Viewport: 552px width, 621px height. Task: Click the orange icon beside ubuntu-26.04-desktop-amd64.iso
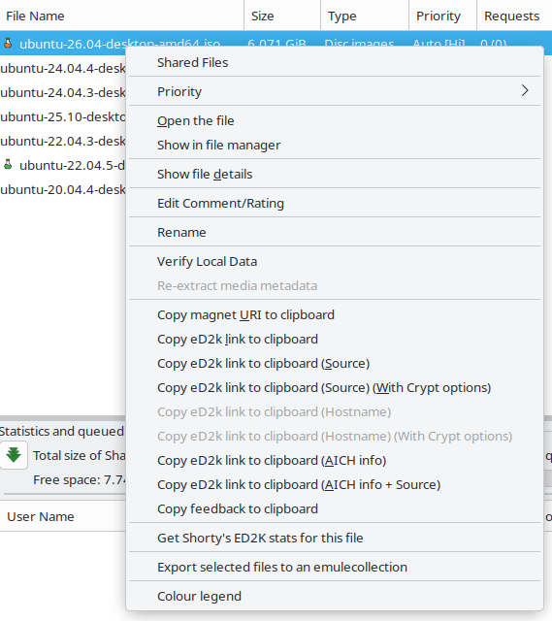8,43
